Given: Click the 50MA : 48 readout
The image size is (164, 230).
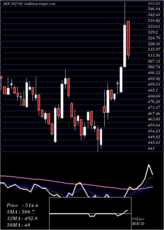Looking at the screenshot, I should tap(18, 225).
